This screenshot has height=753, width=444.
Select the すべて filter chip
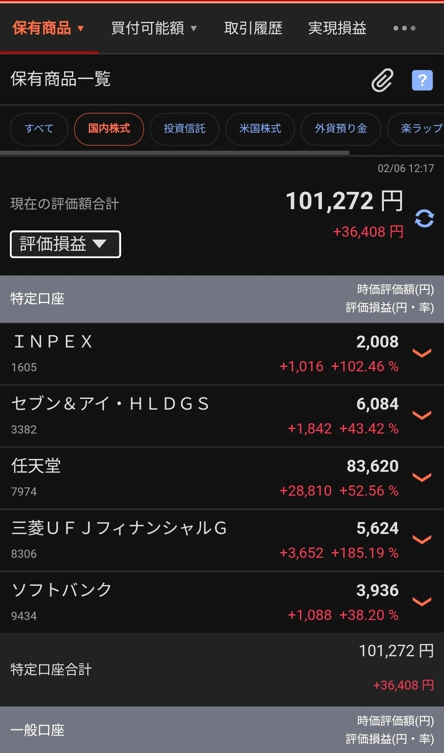pyautogui.click(x=39, y=129)
